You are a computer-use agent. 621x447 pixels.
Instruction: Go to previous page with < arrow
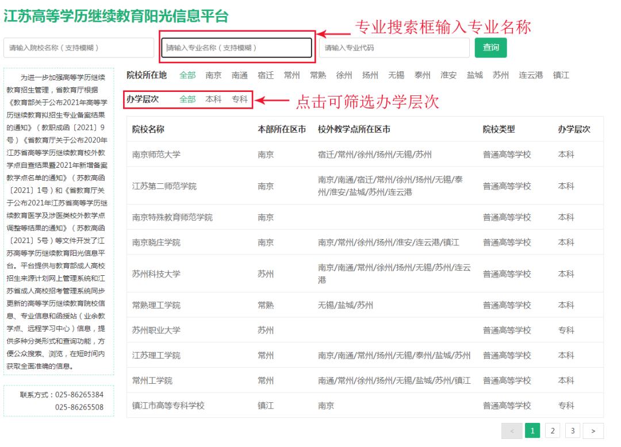[x=512, y=431]
